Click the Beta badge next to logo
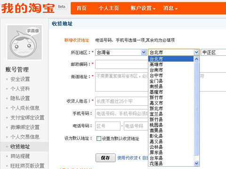The height and width of the screenshot is (169, 226). [62, 7]
